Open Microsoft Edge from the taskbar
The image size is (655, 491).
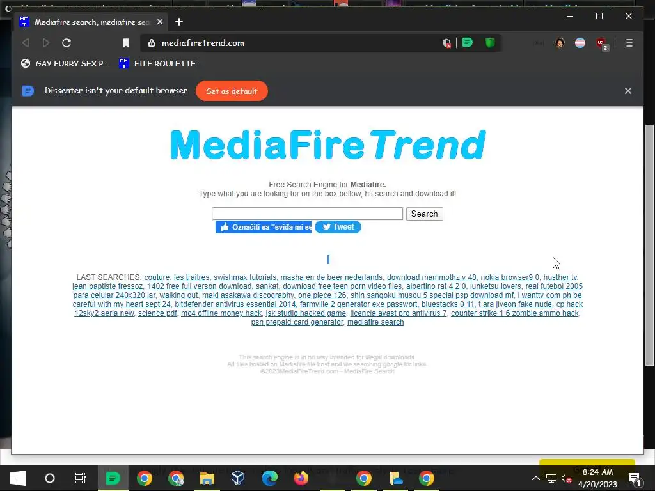[x=269, y=478]
